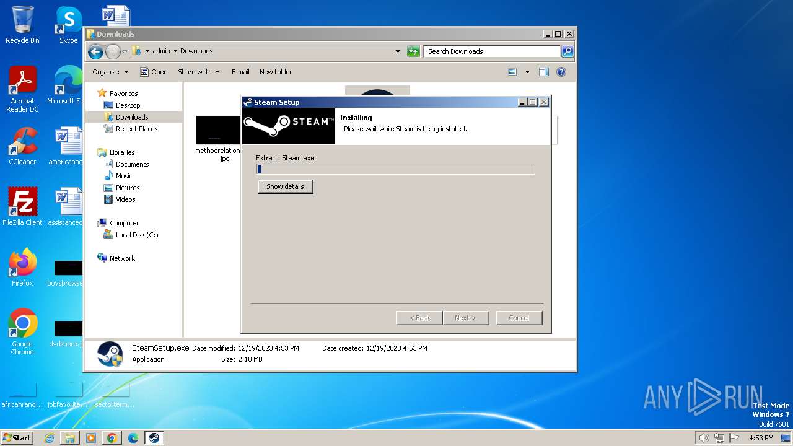The image size is (793, 446).
Task: Open Share with dropdown menu
Action: (198, 72)
